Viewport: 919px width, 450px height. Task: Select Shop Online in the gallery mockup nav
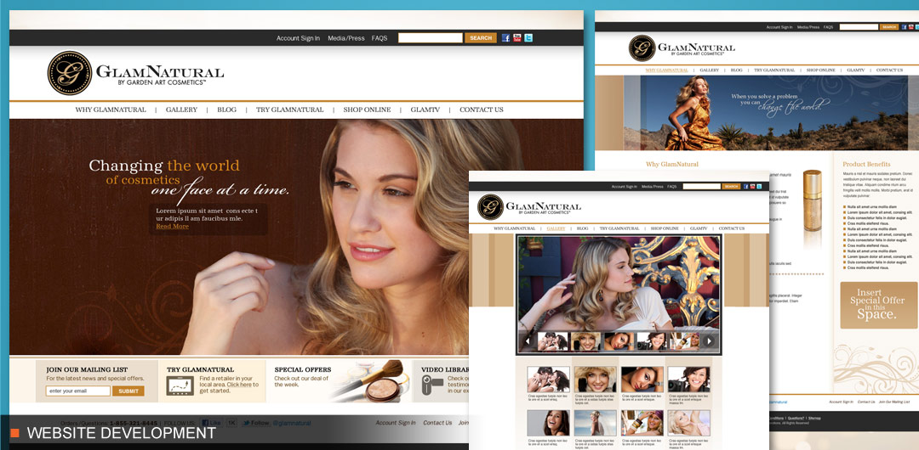[x=665, y=228]
